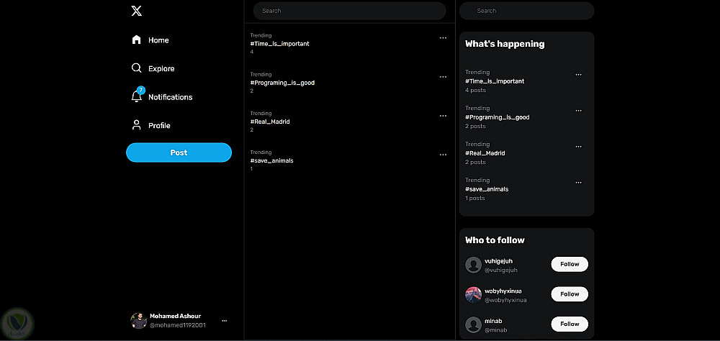Click minab's avatar icon
This screenshot has height=341, width=720.
tap(473, 324)
